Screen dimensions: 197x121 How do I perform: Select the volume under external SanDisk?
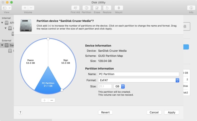tap(10, 51)
